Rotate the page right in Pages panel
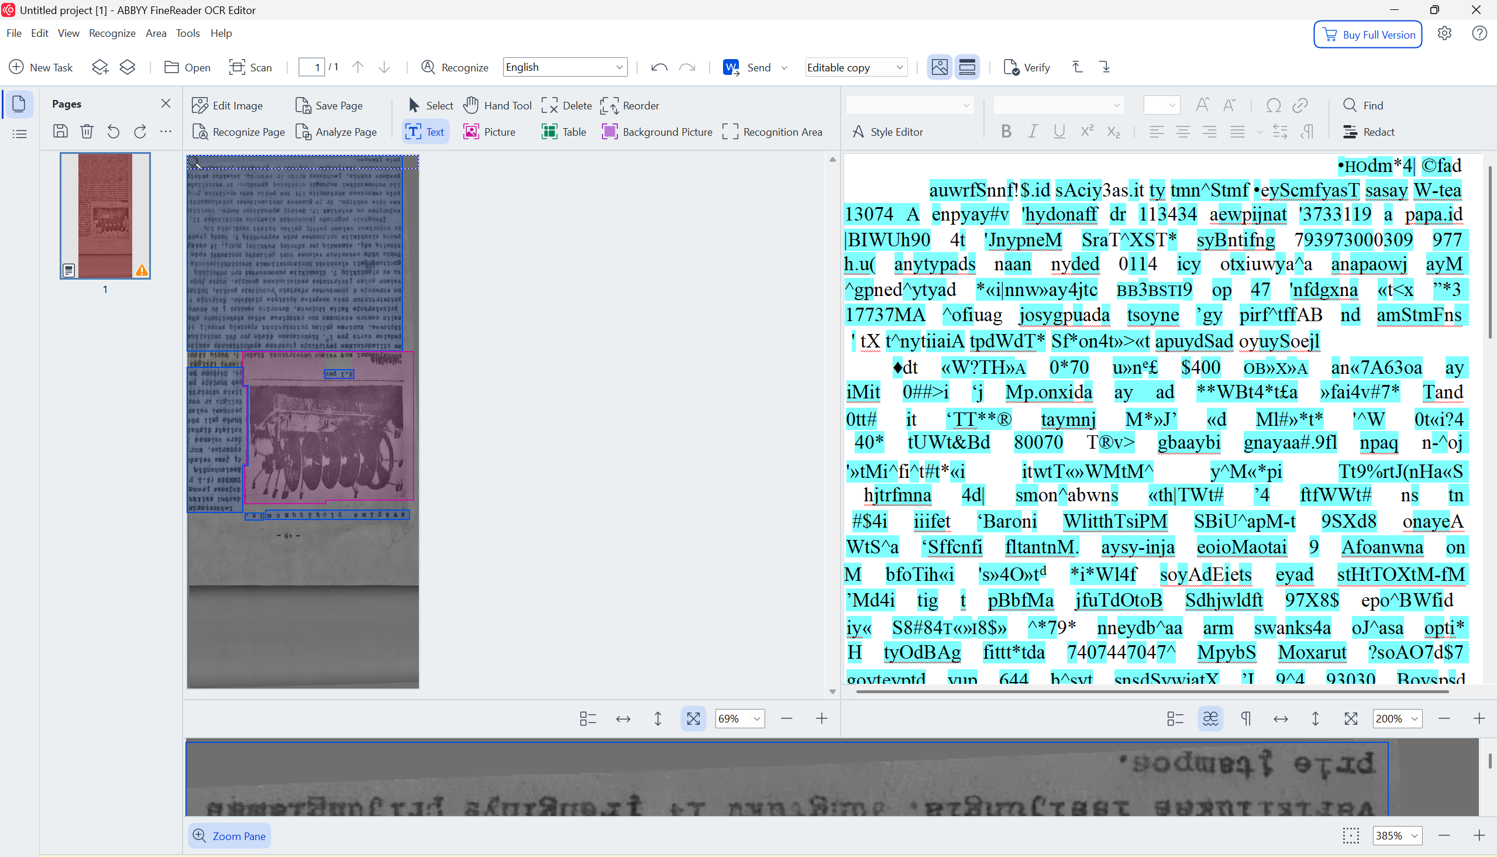1497x857 pixels. tap(140, 131)
